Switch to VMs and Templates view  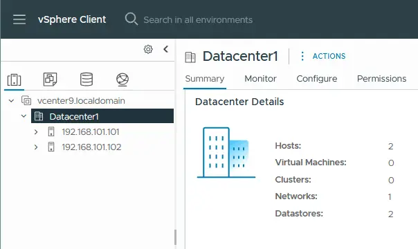50,80
